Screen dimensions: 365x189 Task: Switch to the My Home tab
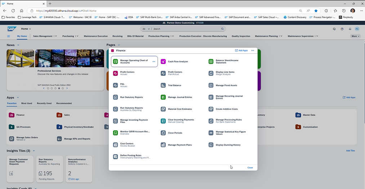point(22,36)
